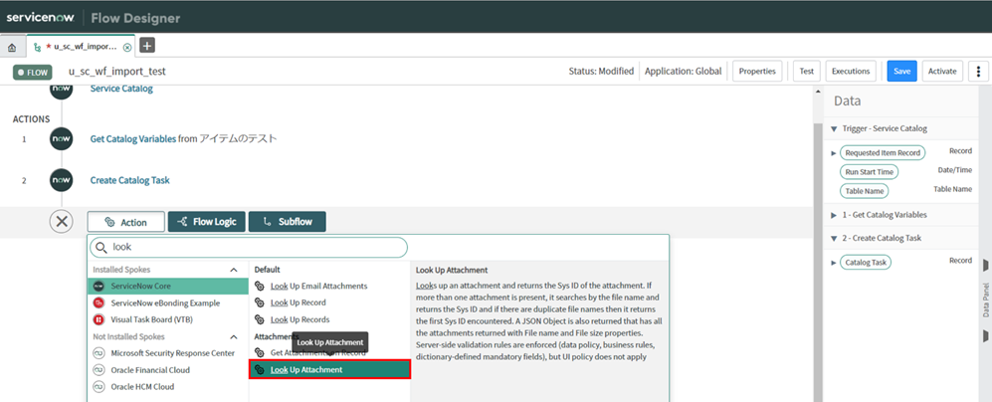The image size is (992, 402).
Task: Open Create Catalog Task action
Action: click(129, 180)
